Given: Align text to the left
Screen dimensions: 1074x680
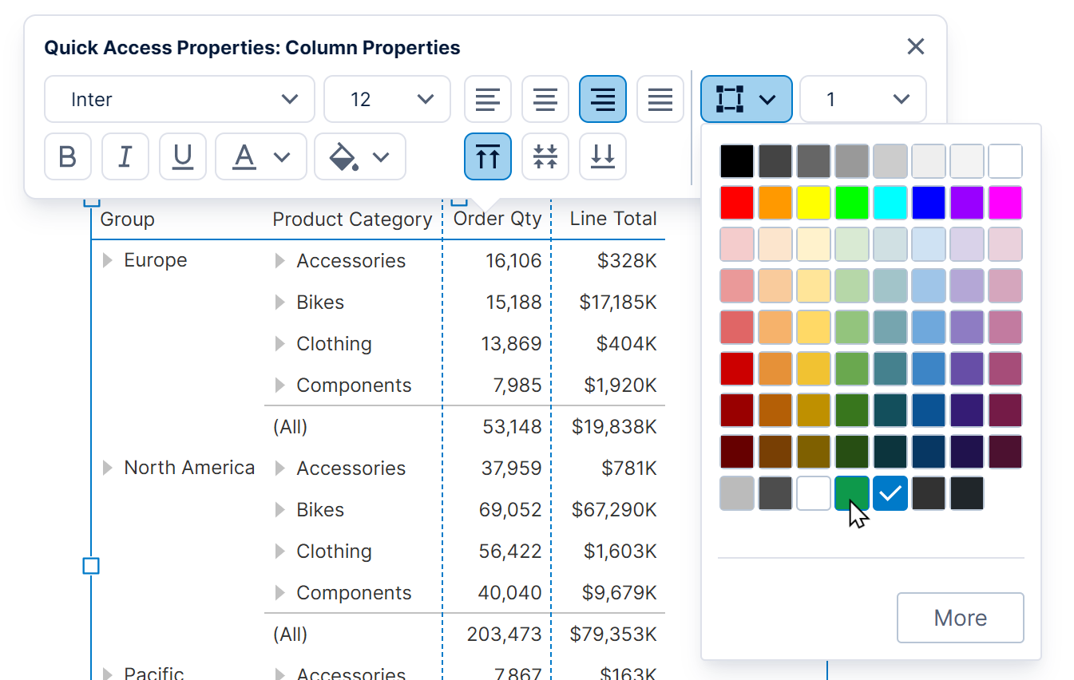Looking at the screenshot, I should [488, 99].
